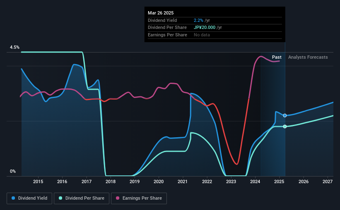Click the Mar 26 2025 tooltip date
Viewport: 340px width, 210px height.
tap(161, 13)
